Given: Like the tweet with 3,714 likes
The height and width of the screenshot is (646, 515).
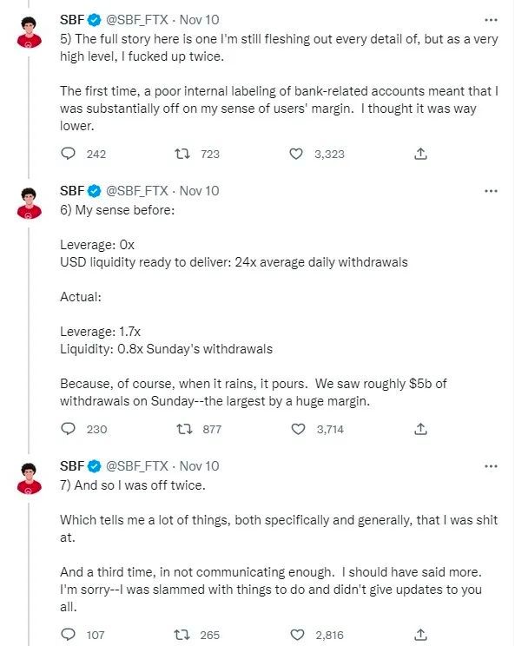Looking at the screenshot, I should tap(298, 429).
